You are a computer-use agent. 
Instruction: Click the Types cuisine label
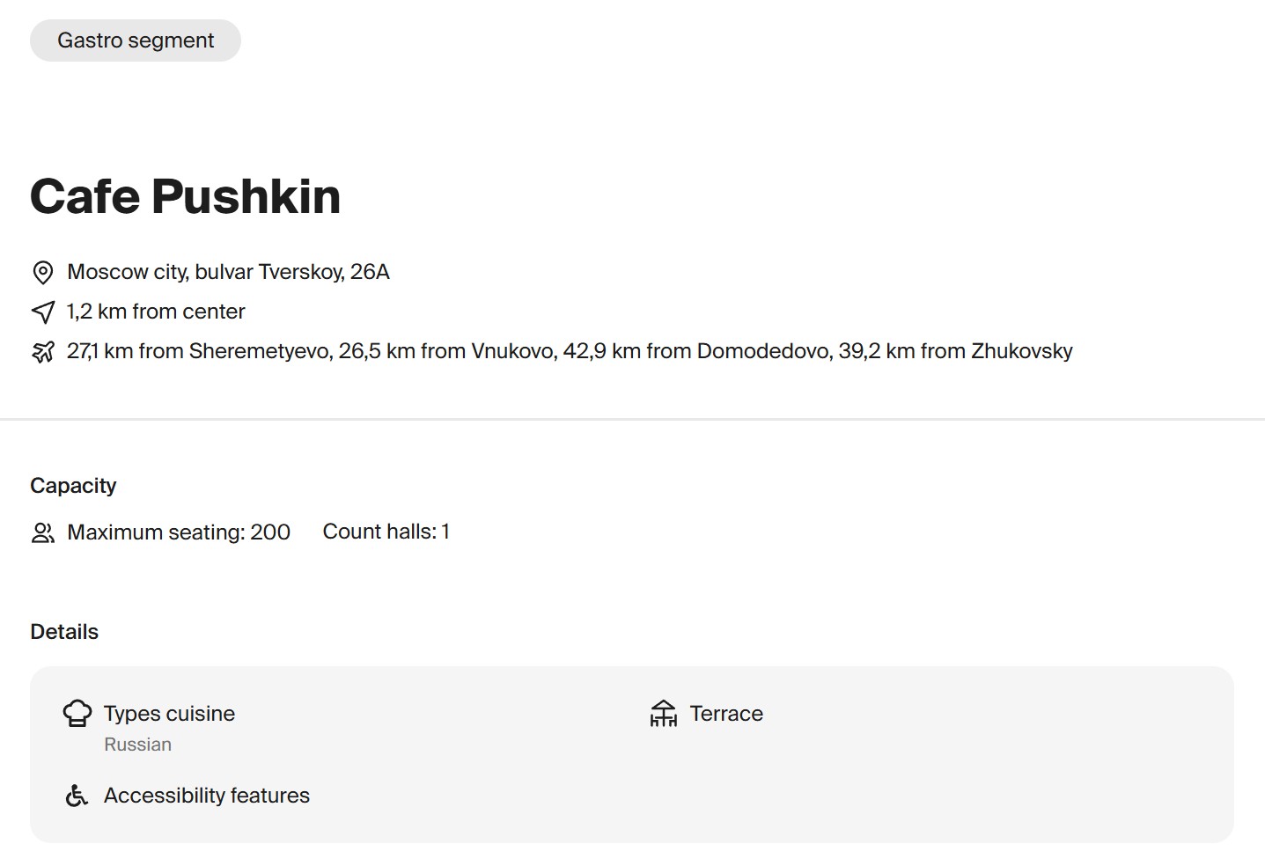tap(169, 714)
